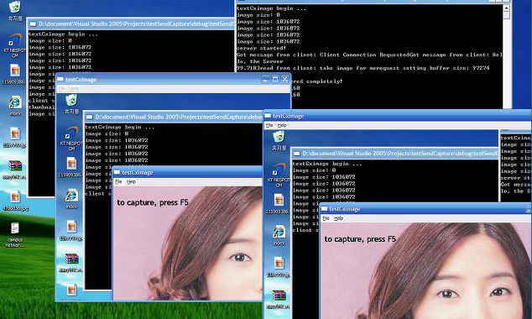Select the WinRAR archive icon on the desktop
Image resolution: width=532 pixels, height=319 pixels.
(15, 166)
